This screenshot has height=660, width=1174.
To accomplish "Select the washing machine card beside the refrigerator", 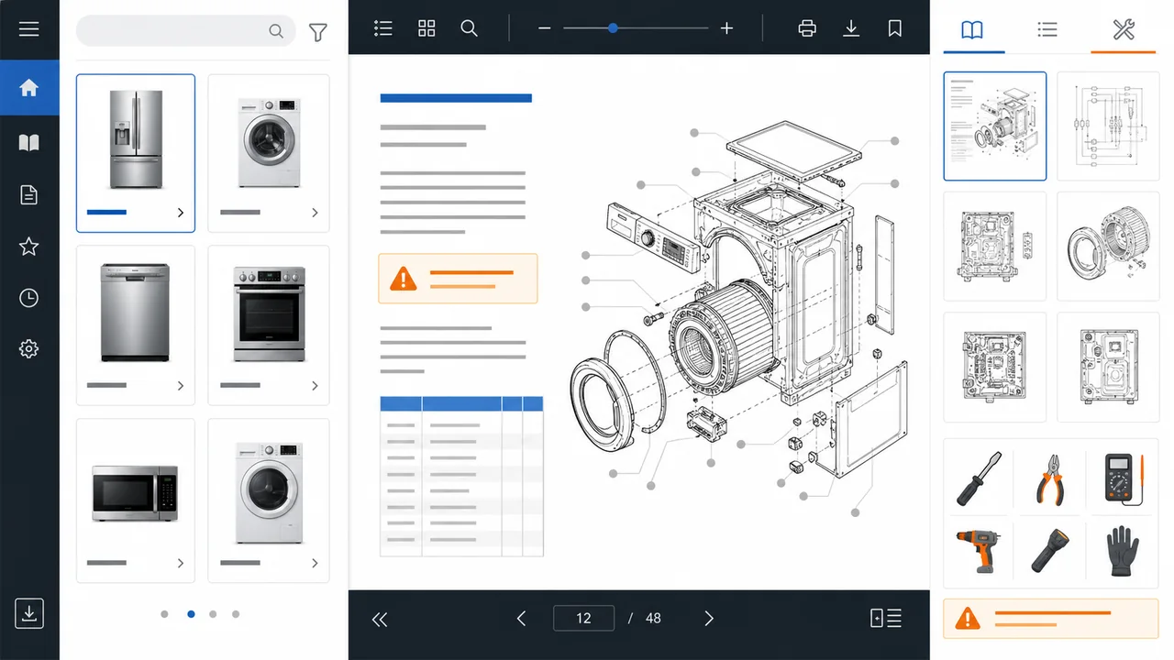I will (x=269, y=152).
